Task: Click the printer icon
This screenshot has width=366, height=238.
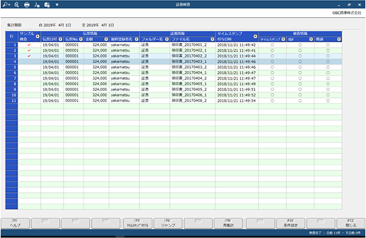Action: click(27, 4)
